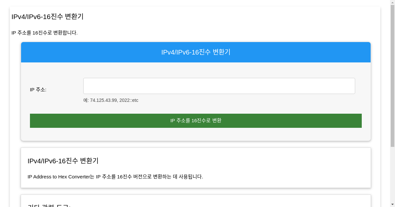The image size is (395, 207).
Task: Click the area below the example hint text
Action: pyautogui.click(x=197, y=107)
